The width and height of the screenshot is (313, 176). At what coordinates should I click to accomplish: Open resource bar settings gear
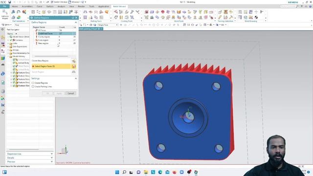(x=2, y=29)
